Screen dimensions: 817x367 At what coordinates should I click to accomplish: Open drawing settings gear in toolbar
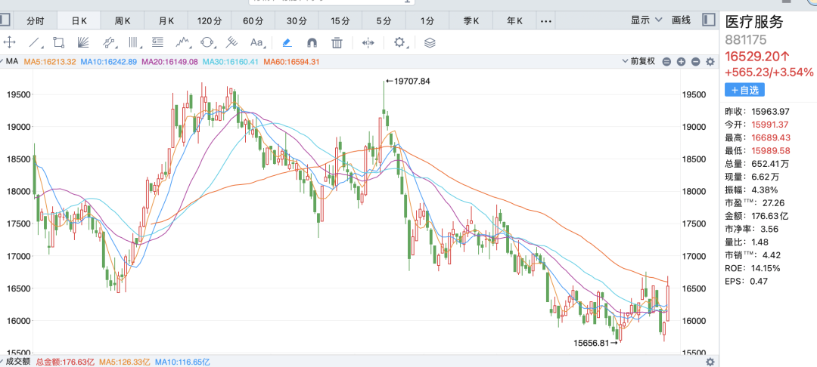[x=399, y=42]
